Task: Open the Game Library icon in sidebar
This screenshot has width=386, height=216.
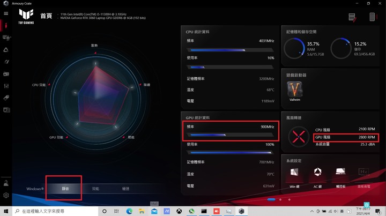Action: (x=6, y=74)
